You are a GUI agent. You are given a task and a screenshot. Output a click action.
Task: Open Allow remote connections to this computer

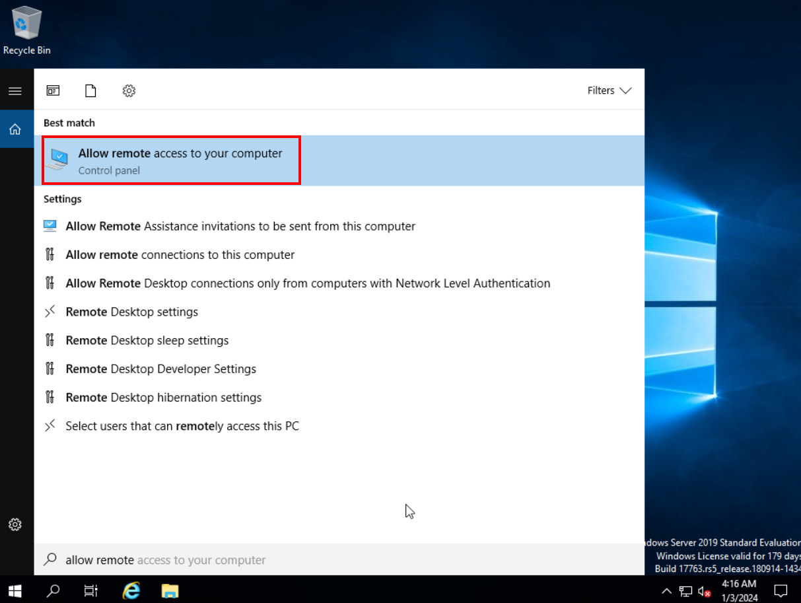[x=180, y=255]
